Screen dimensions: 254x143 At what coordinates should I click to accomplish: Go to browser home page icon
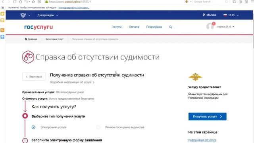coord(21,2)
